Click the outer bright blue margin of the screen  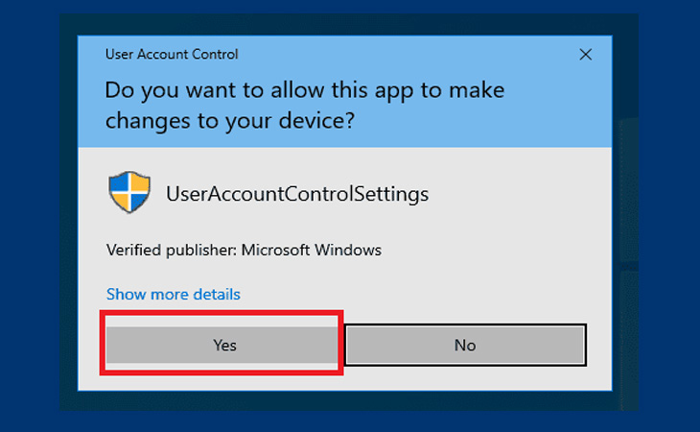click(x=29, y=214)
